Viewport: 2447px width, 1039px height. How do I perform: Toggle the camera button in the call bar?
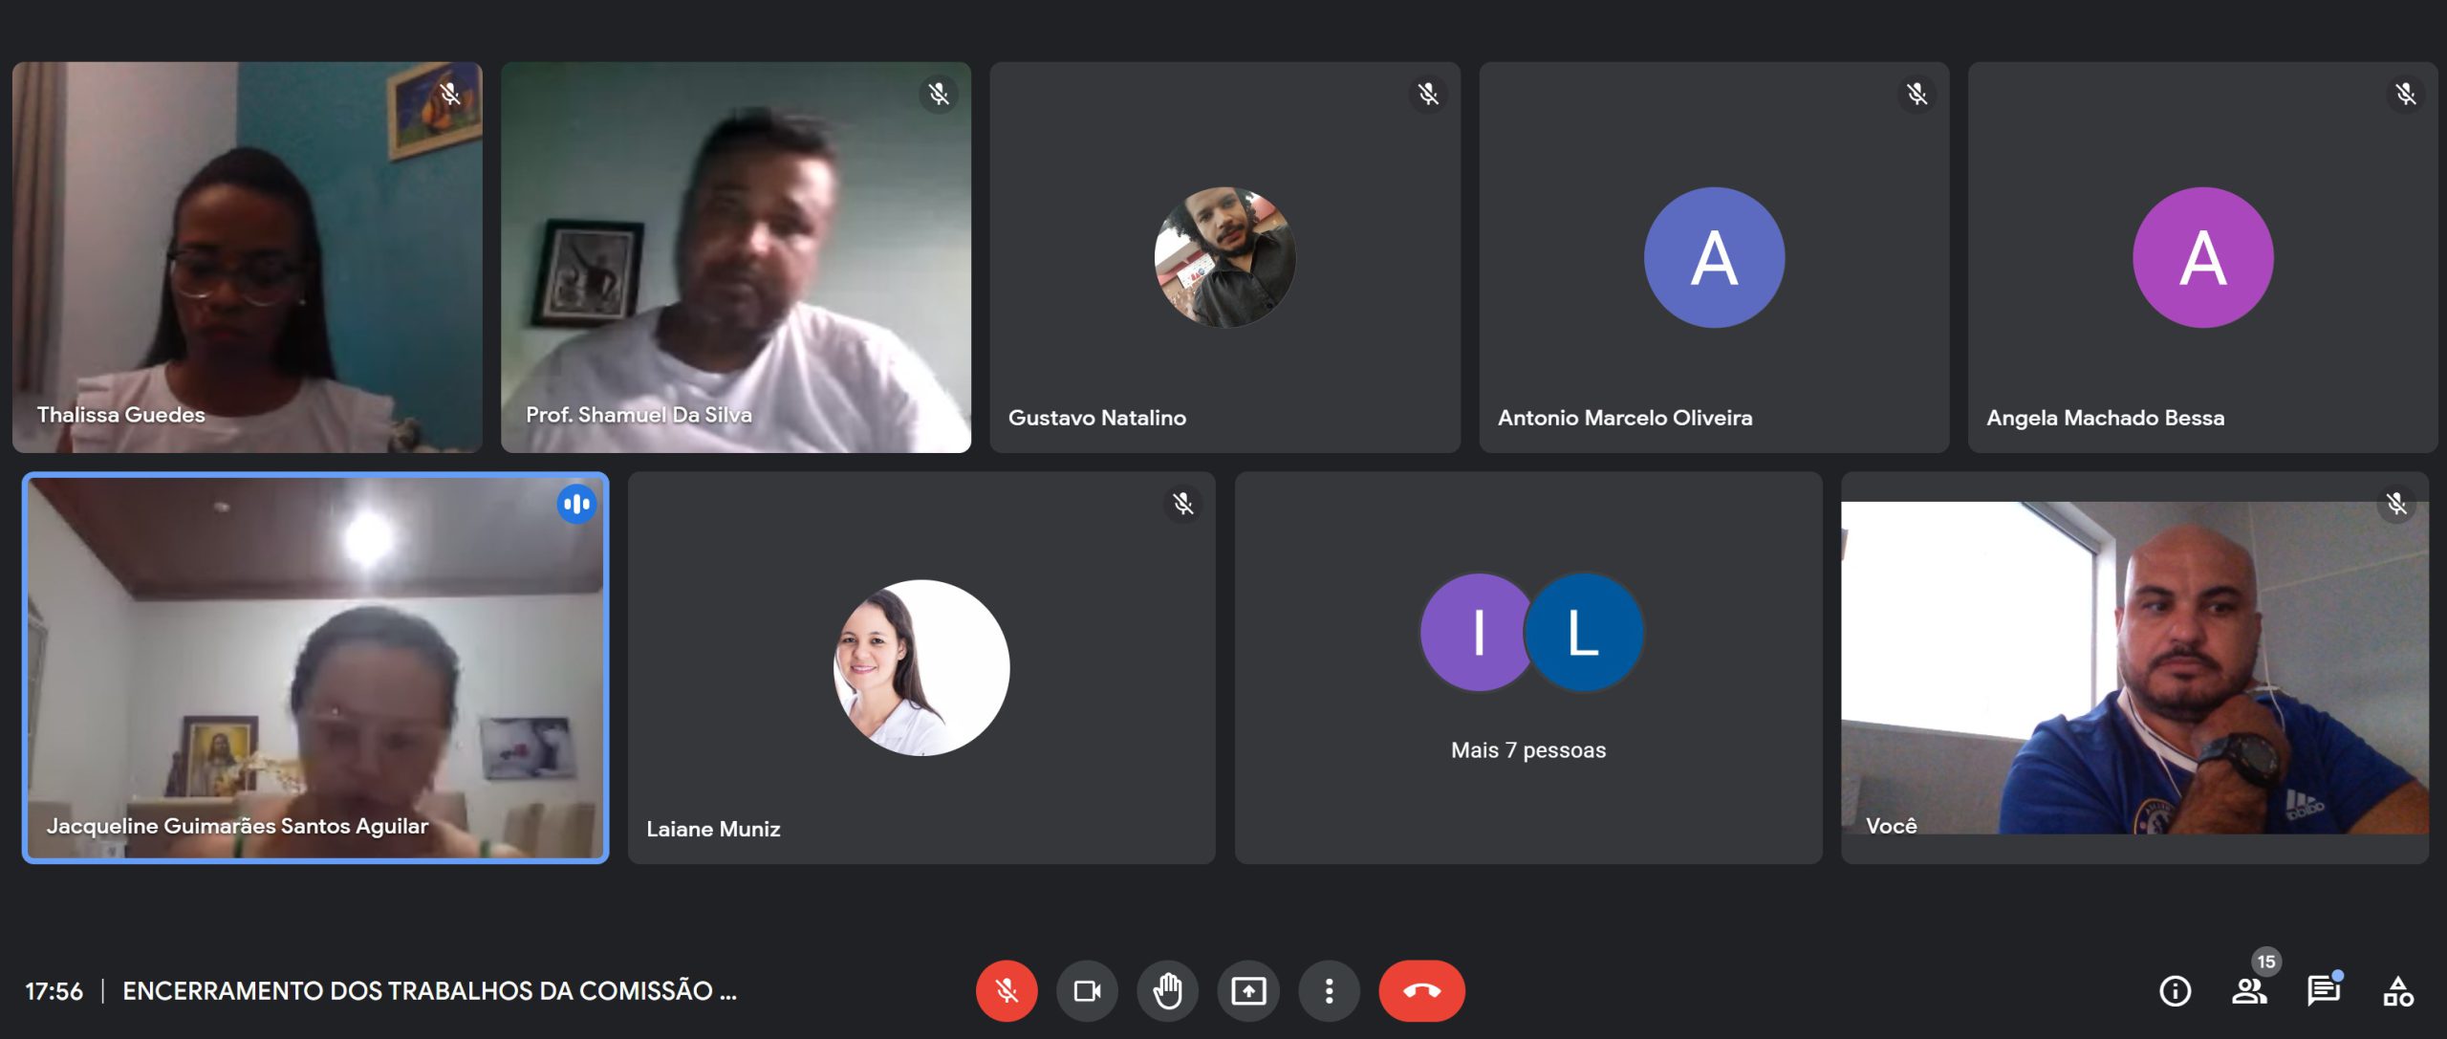(x=1087, y=990)
